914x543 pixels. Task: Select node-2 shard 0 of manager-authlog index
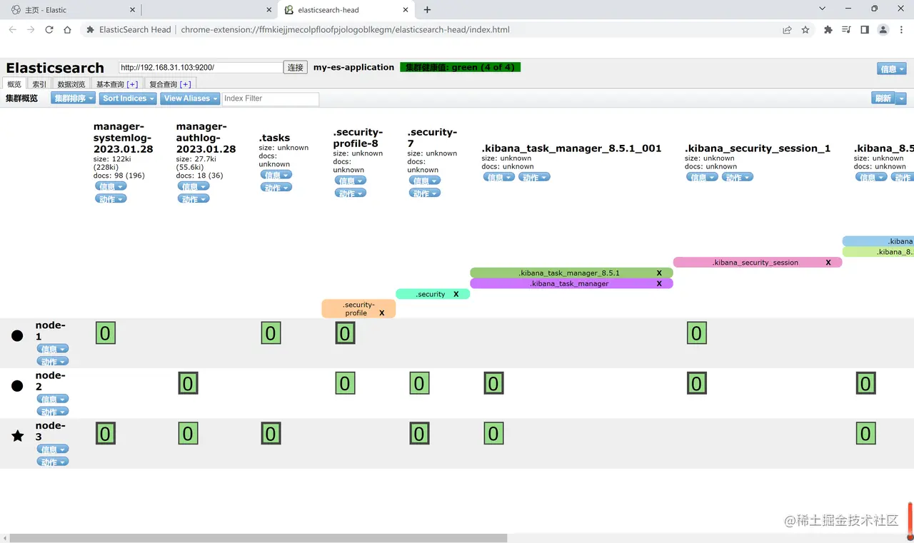(x=188, y=383)
